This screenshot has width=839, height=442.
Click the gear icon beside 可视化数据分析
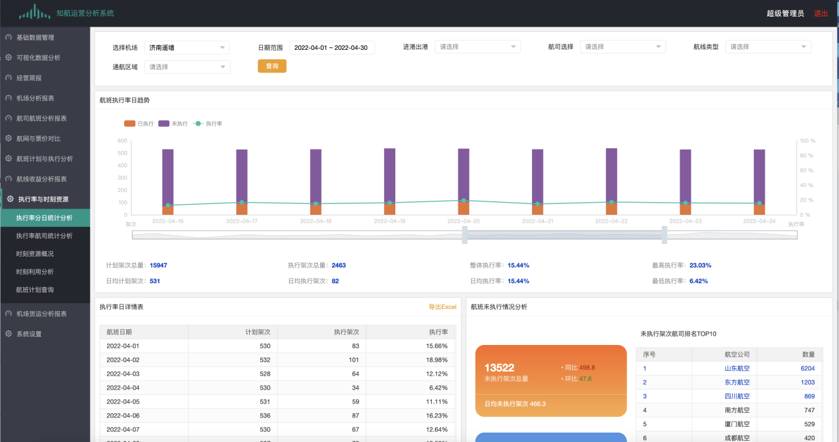pos(9,58)
